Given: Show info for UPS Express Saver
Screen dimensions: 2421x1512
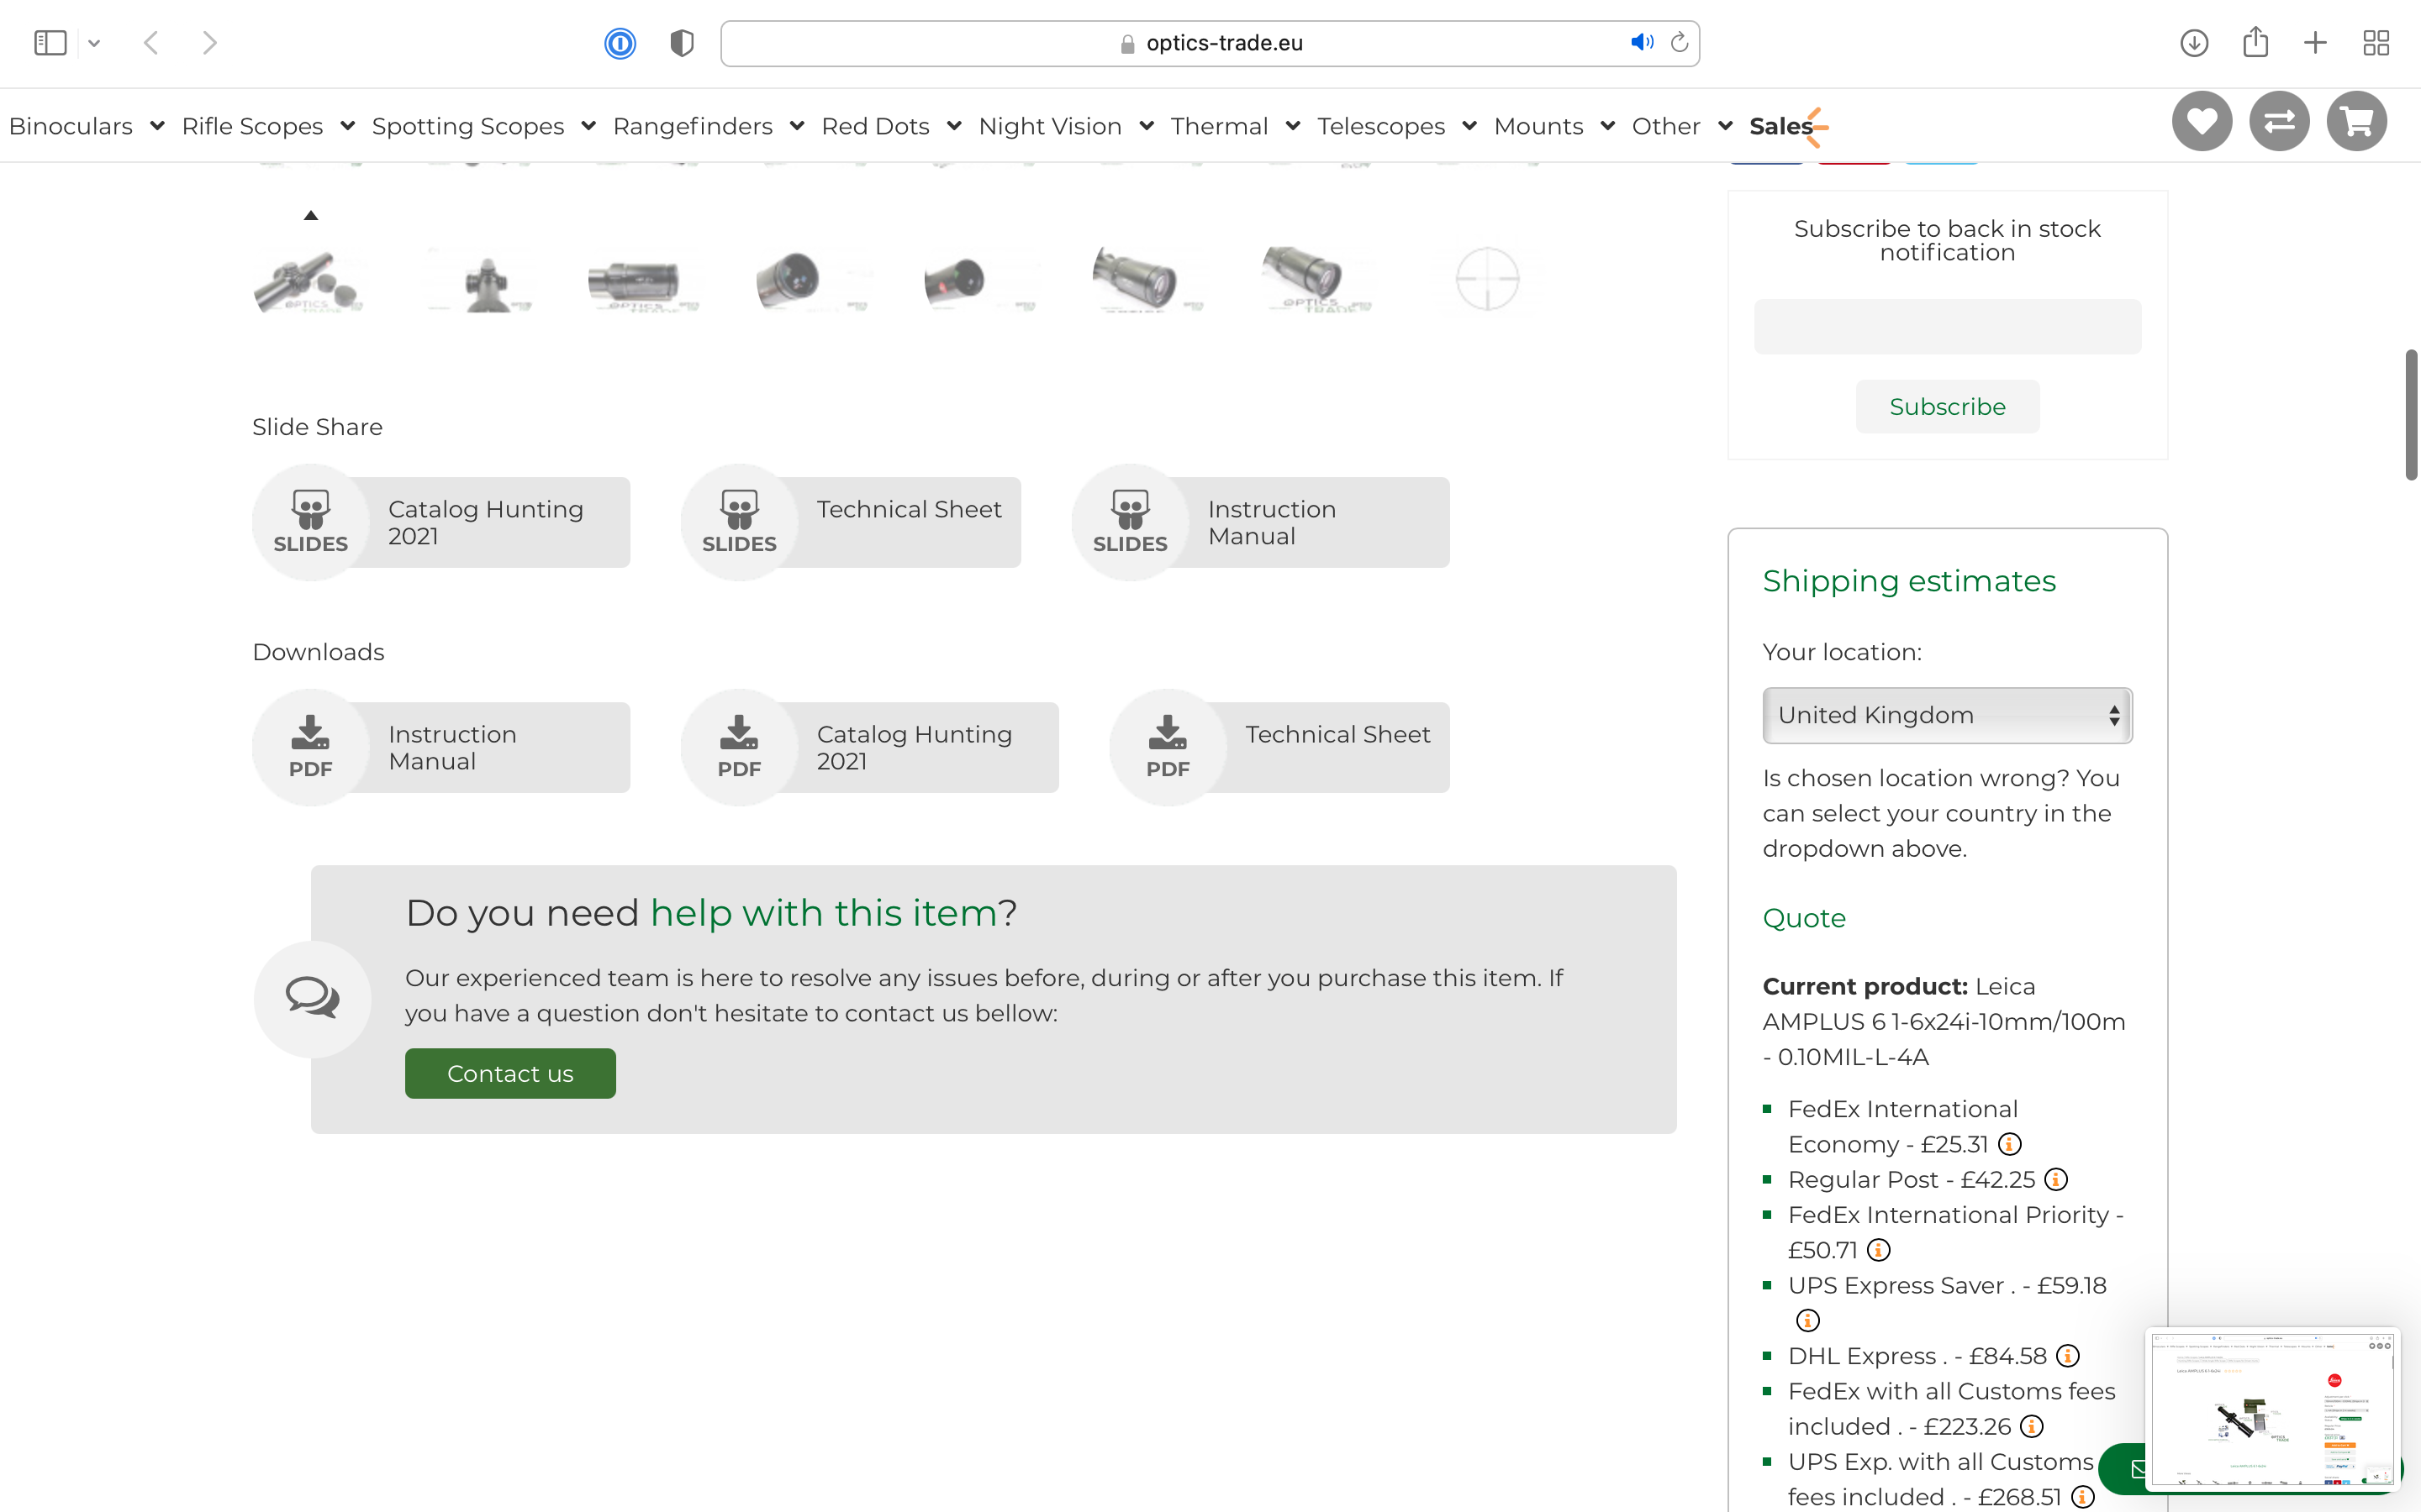Looking at the screenshot, I should [x=1807, y=1320].
